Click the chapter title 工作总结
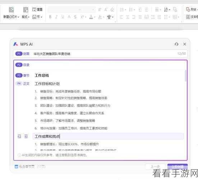 click(42, 76)
